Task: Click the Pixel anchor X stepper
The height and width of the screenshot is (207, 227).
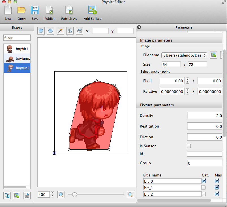Action: 187,81
